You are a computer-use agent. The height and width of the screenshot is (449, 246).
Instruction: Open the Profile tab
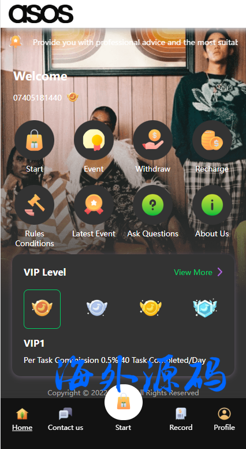pyautogui.click(x=224, y=420)
